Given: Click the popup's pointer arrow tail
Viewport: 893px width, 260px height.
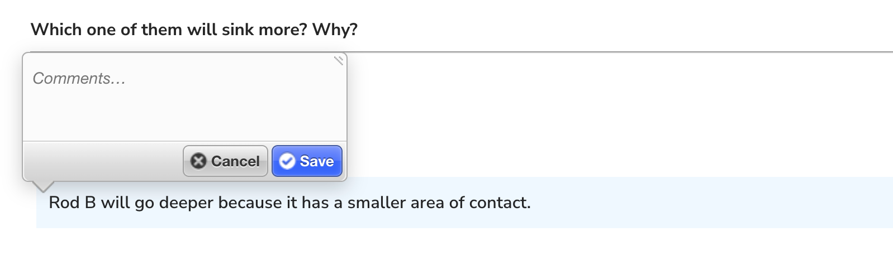Looking at the screenshot, I should tap(44, 186).
